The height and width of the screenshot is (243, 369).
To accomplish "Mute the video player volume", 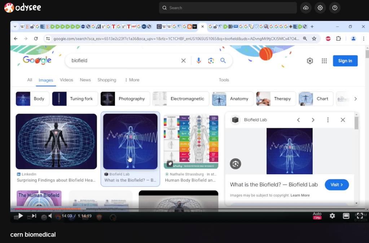I will tap(50, 216).
